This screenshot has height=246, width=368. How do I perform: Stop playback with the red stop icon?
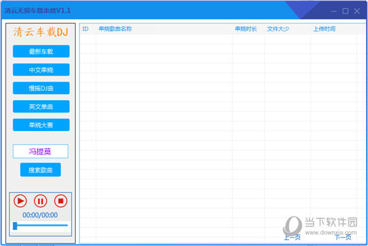click(61, 201)
